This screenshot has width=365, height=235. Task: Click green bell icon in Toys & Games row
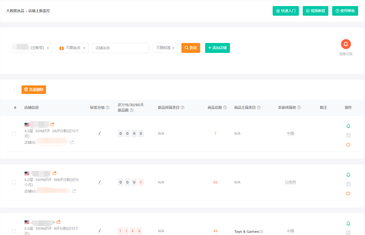(348, 223)
